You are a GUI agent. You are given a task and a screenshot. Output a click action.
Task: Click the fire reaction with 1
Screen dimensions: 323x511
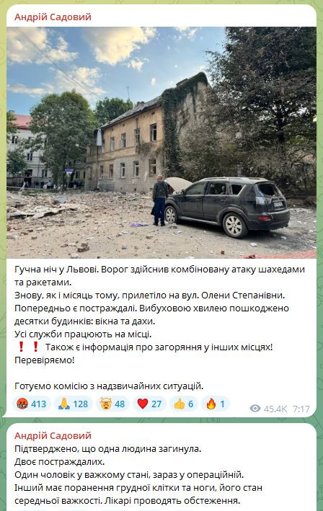(x=216, y=404)
